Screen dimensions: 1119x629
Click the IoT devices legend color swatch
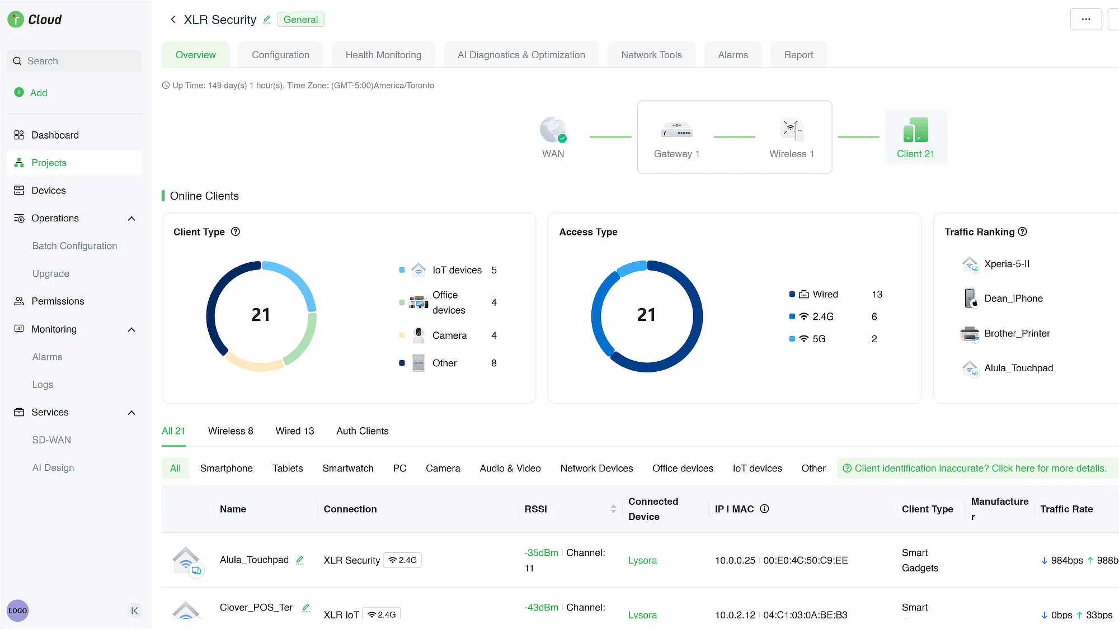tap(402, 270)
